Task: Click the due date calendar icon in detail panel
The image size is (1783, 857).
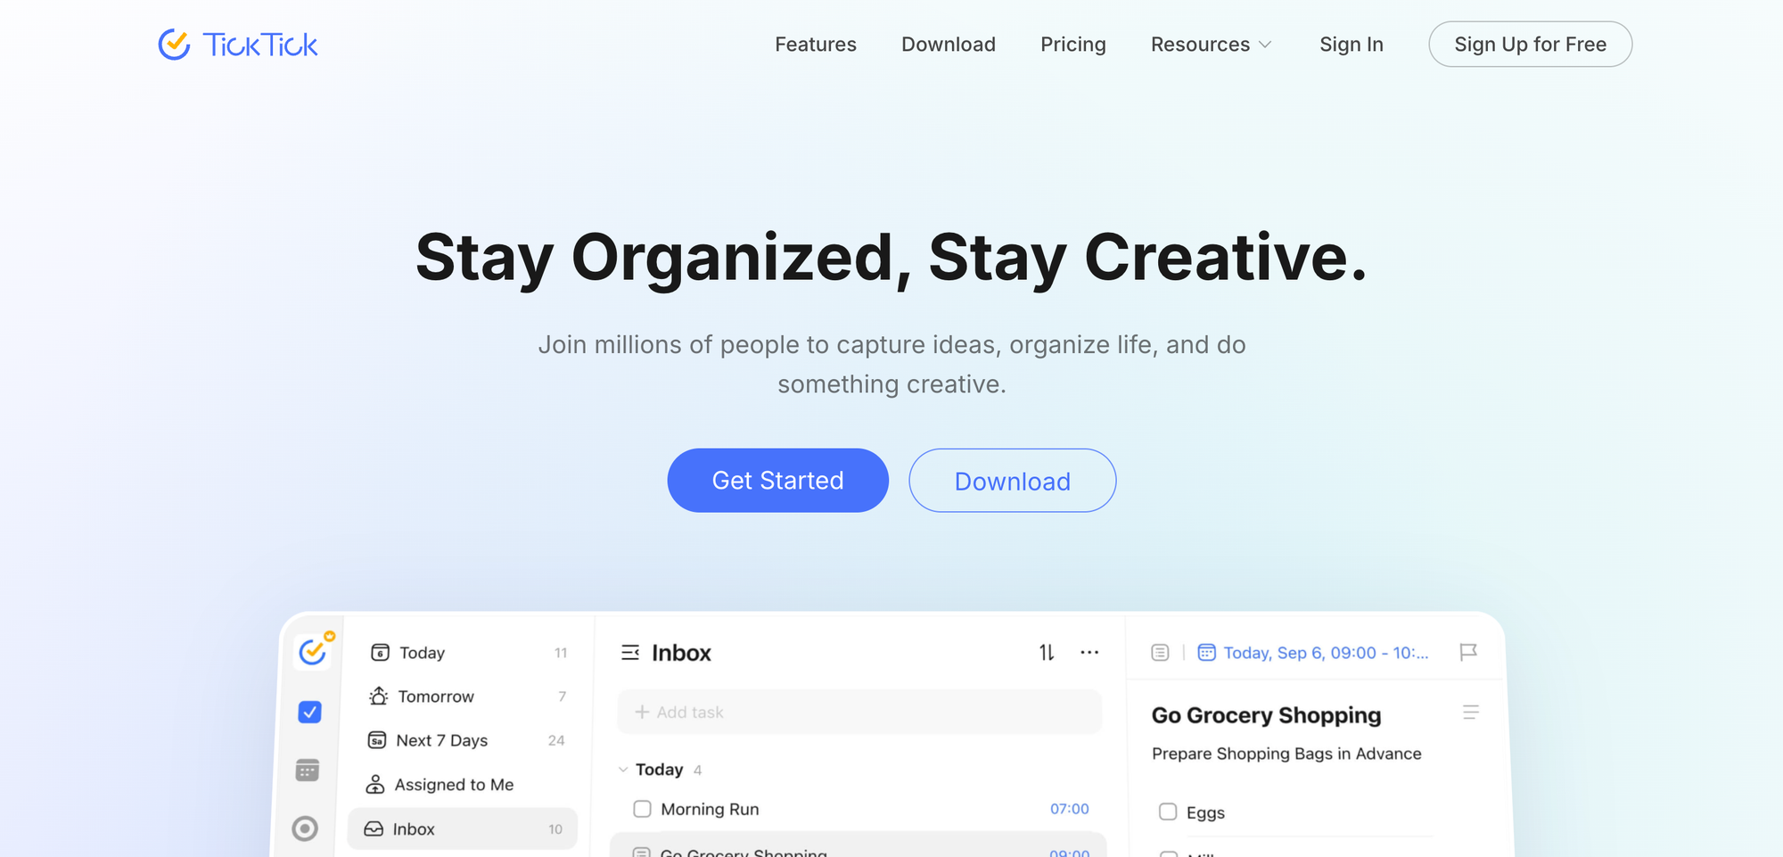Action: point(1206,653)
